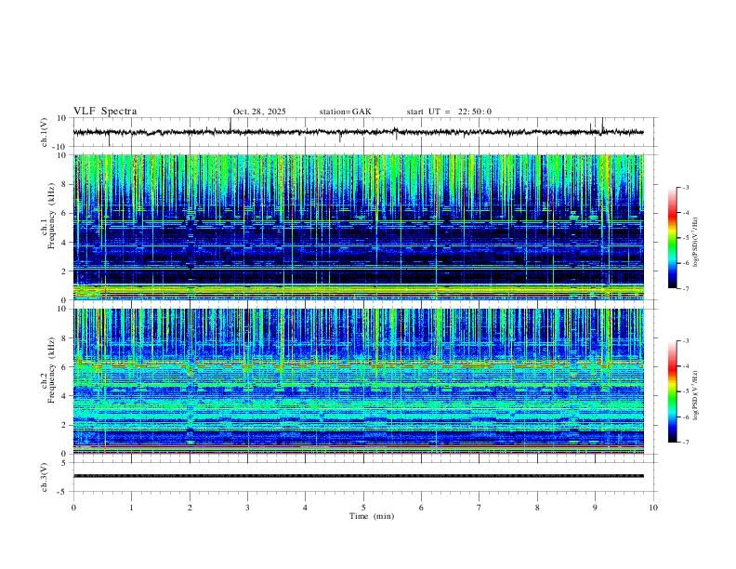Click the upper color scale bar for ch.1
This screenshot has height=569, width=736.
[x=672, y=238]
